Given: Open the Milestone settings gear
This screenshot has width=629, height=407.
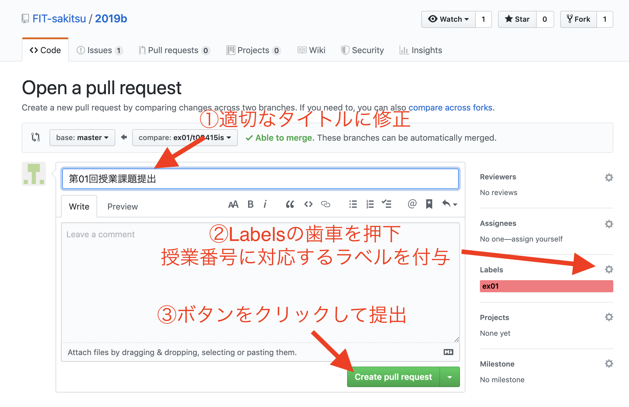Looking at the screenshot, I should [609, 364].
